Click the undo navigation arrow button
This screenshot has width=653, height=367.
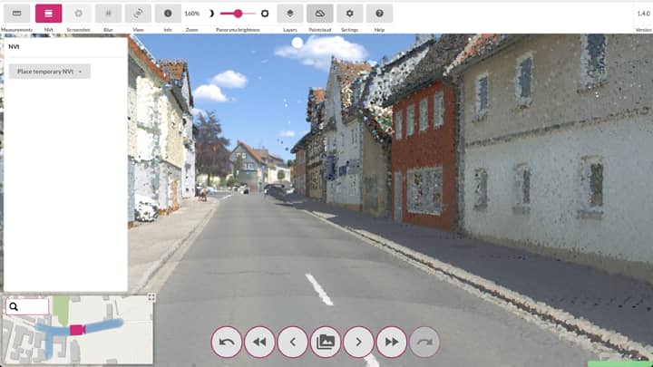(x=227, y=342)
